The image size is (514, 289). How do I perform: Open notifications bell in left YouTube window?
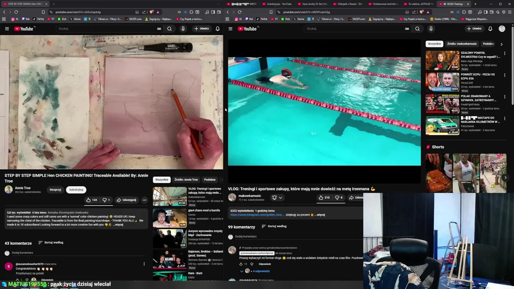(218, 28)
